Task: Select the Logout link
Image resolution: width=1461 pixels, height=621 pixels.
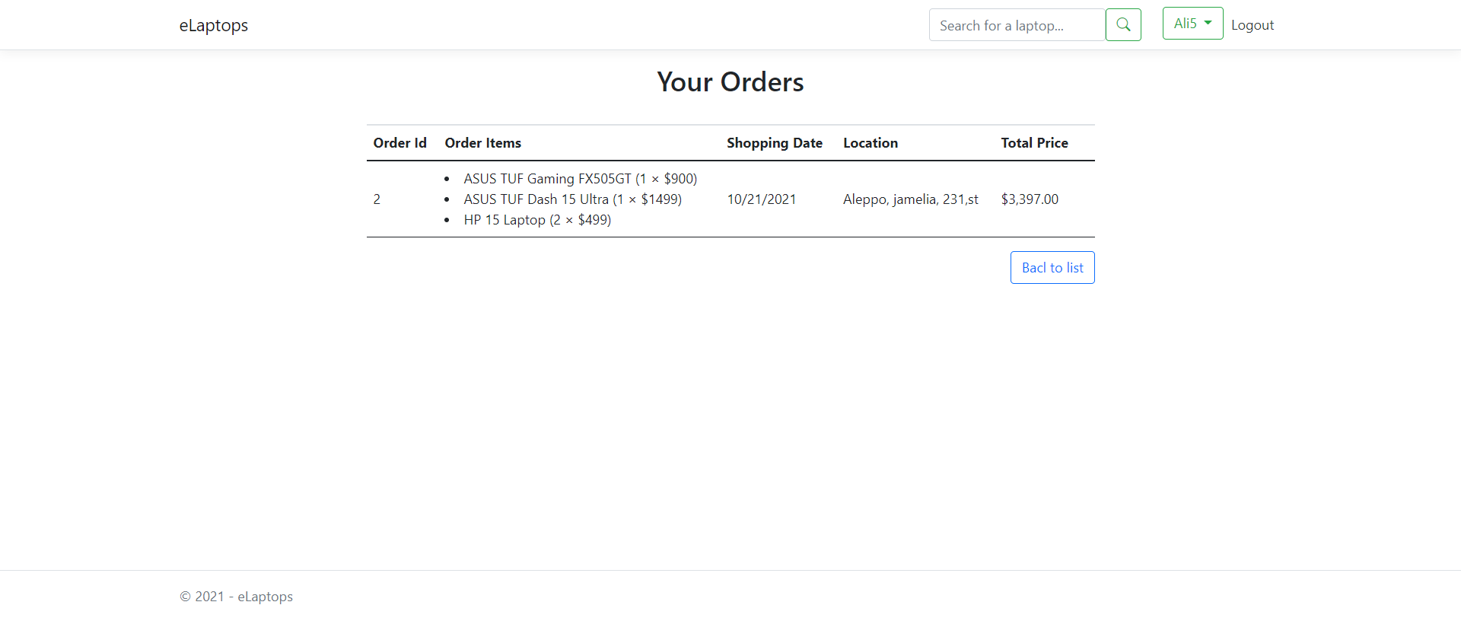Action: click(1253, 24)
